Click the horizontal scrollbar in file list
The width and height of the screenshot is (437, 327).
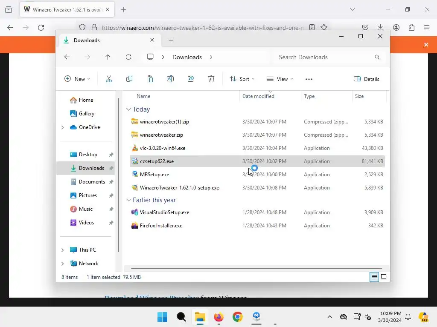tap(256, 269)
